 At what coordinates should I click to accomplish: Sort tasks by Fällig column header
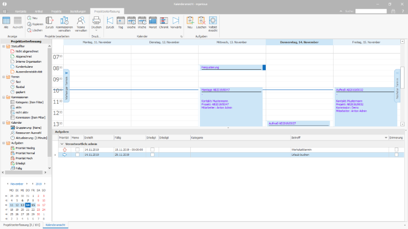pos(130,137)
